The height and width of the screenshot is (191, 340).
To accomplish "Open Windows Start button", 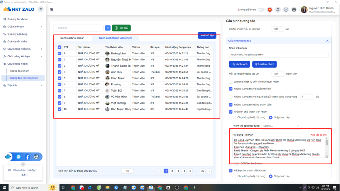I will [x=4, y=188].
